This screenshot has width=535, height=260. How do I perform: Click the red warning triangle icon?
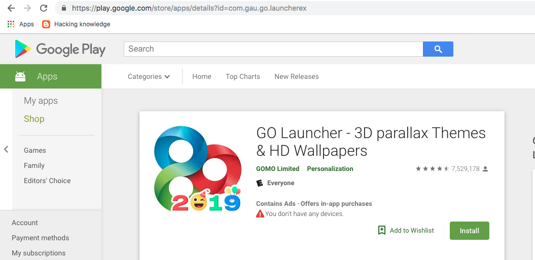260,214
